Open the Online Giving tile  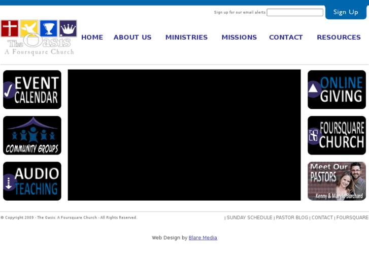tap(337, 89)
